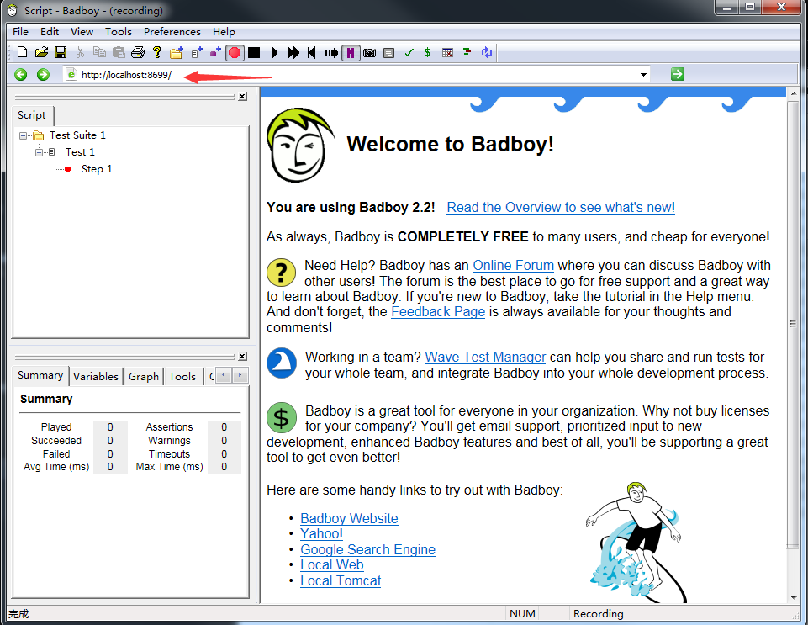
Task: Select the Script tab
Action: 32,115
